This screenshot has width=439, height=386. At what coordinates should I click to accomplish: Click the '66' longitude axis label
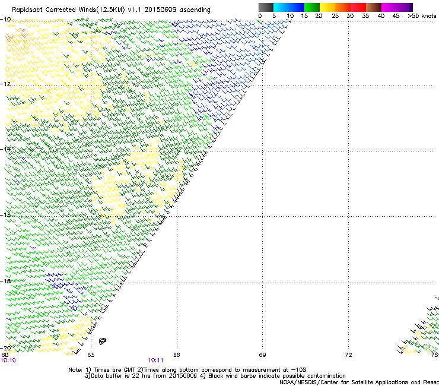(x=177, y=355)
